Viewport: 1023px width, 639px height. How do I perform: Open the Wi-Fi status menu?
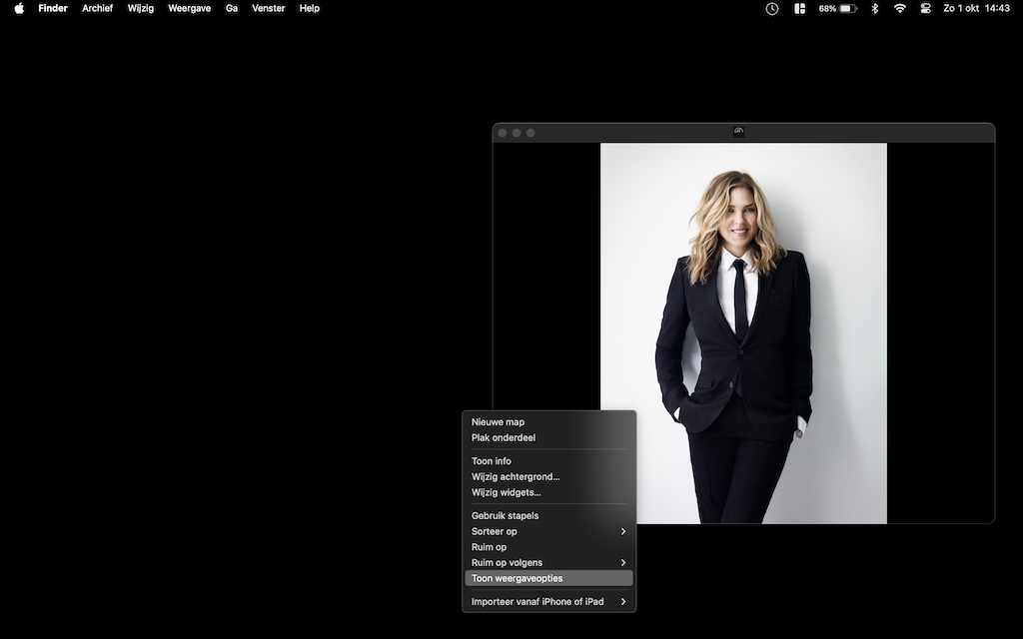pyautogui.click(x=900, y=8)
